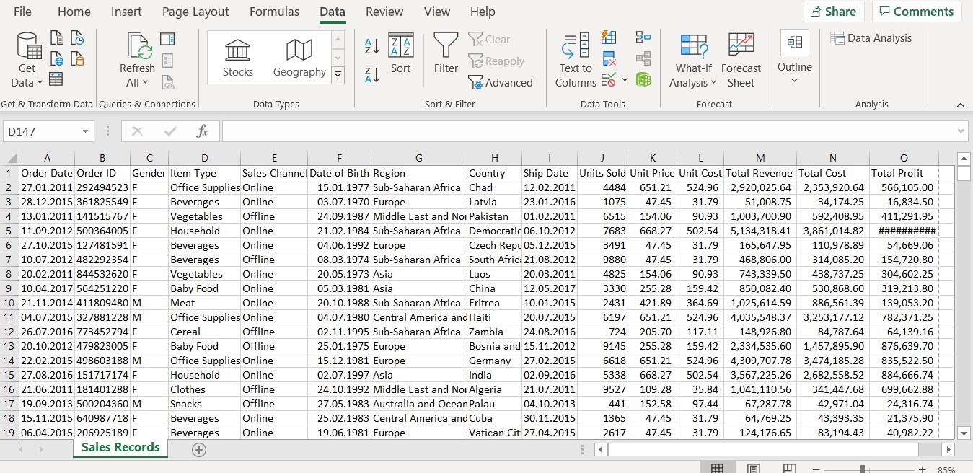973x473 pixels.
Task: Click the Share button
Action: coord(833,12)
